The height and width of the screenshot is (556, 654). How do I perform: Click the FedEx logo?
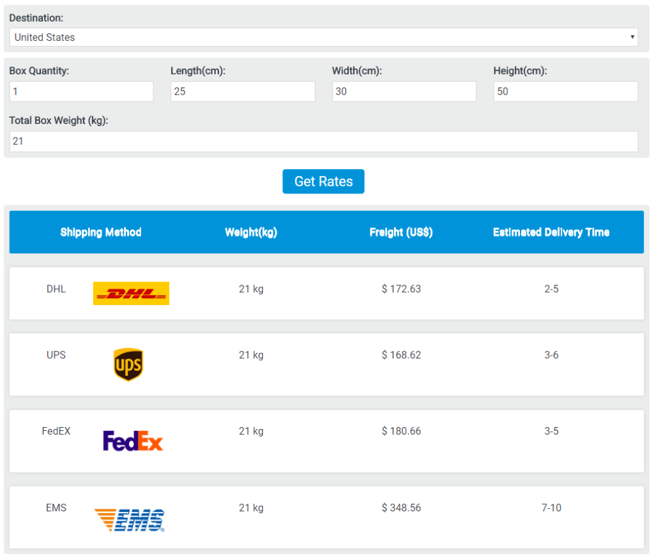coord(133,441)
